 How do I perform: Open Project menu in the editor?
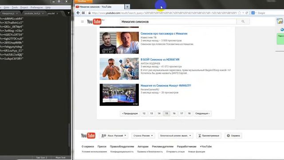(24, 8)
